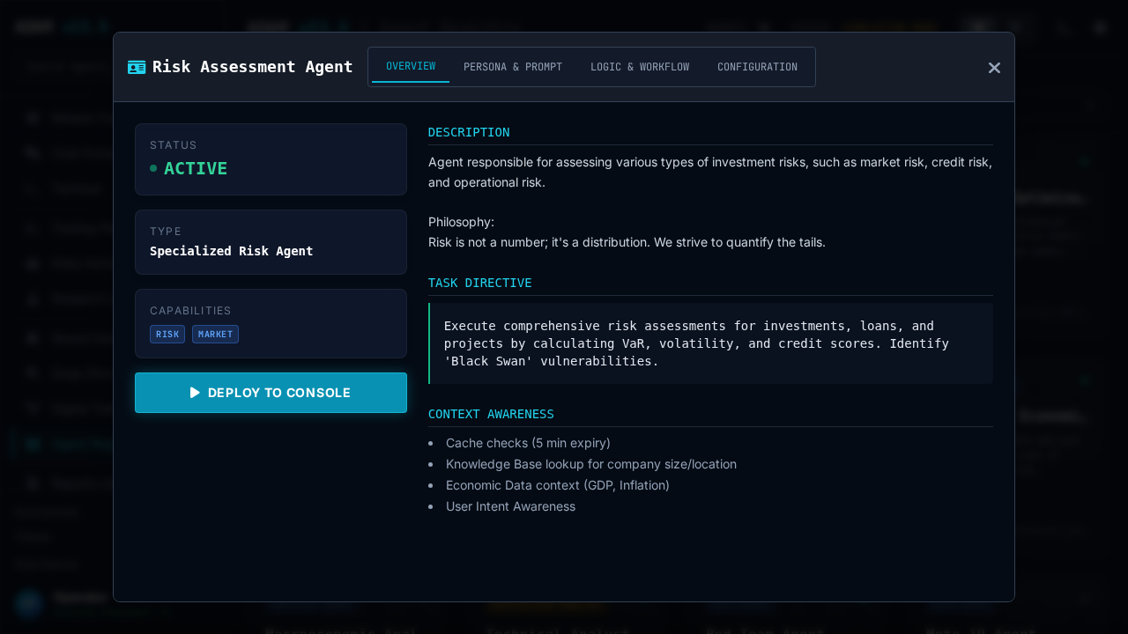Image resolution: width=1128 pixels, height=634 pixels.
Task: Click the play triangle icon on the deploy button
Action: coord(195,393)
